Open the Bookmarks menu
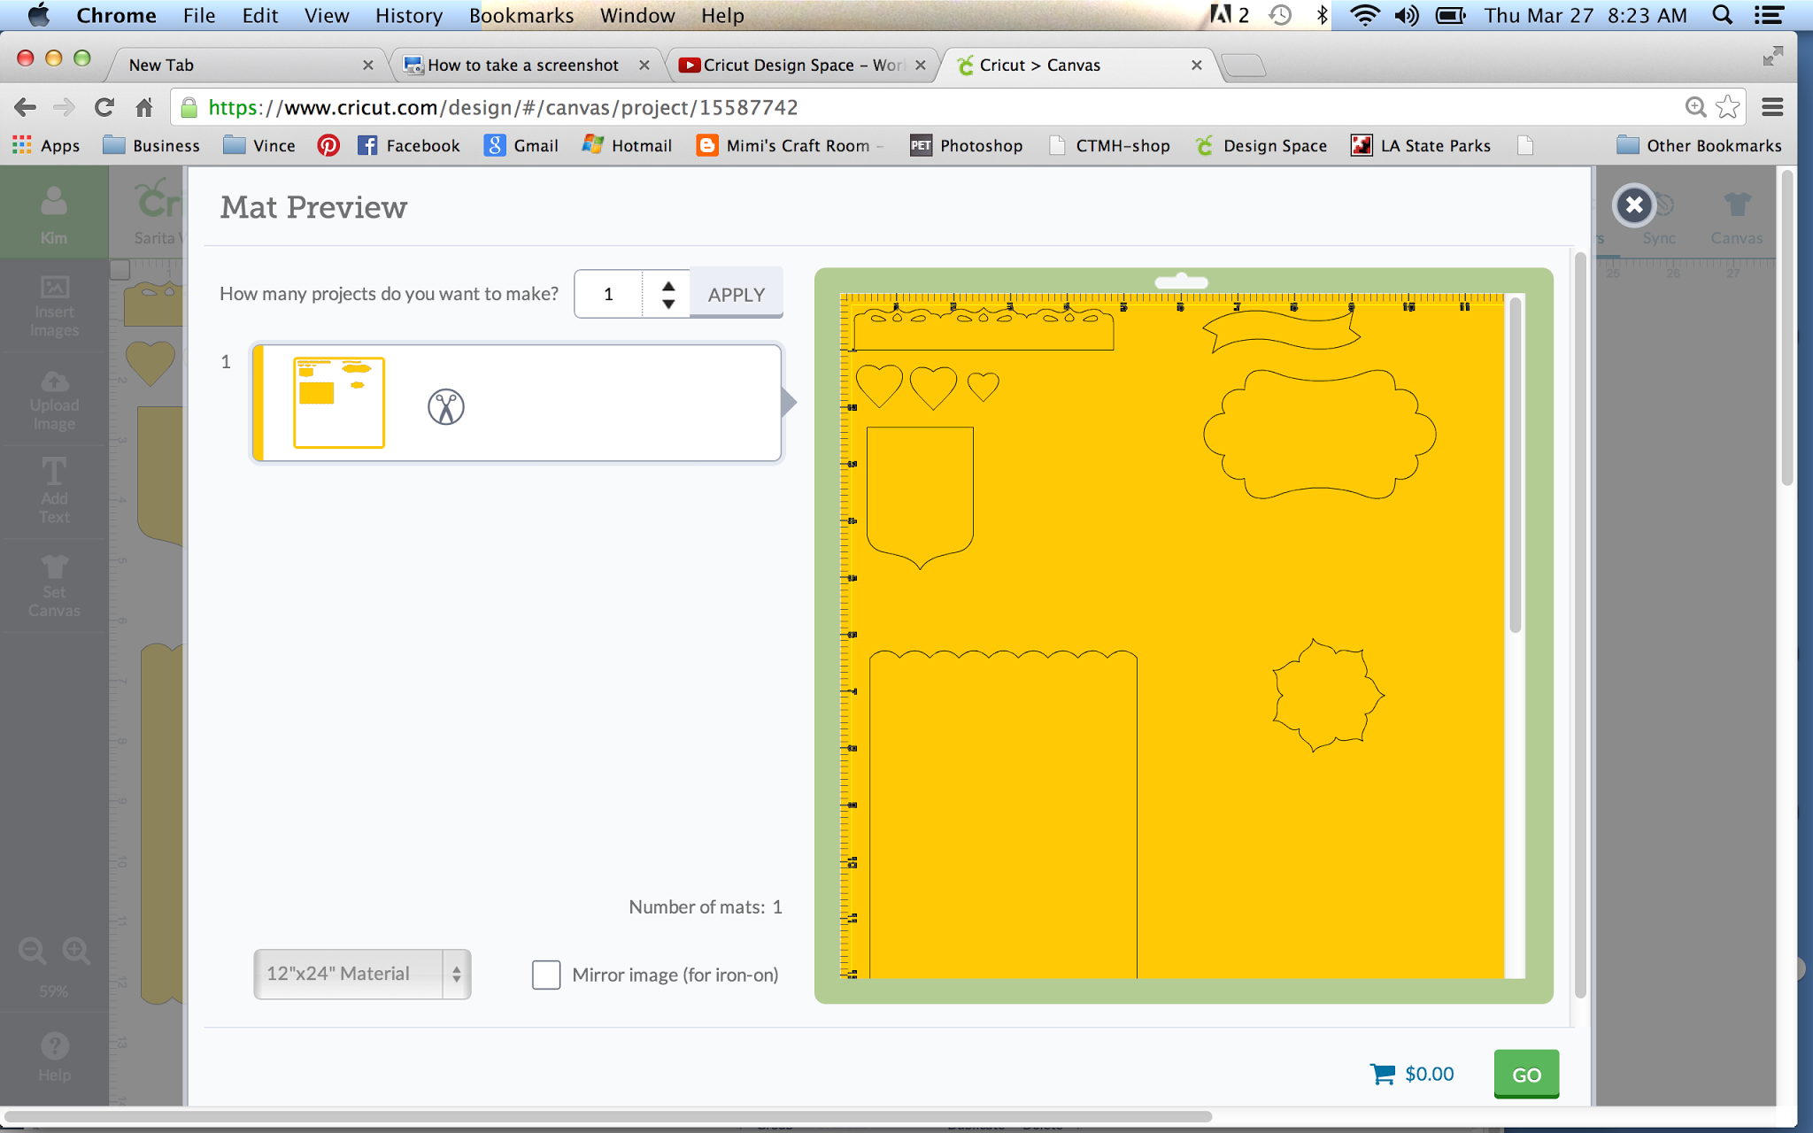This screenshot has height=1133, width=1813. pos(521,15)
